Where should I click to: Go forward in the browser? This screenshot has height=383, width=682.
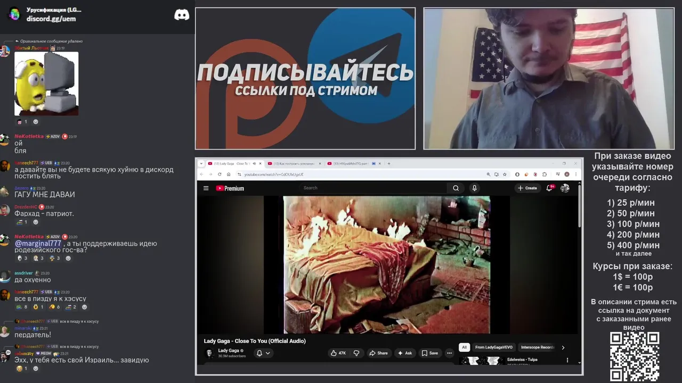pyautogui.click(x=210, y=174)
